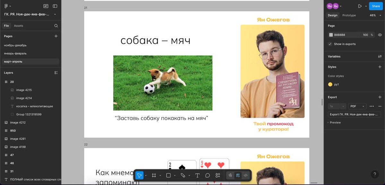Edit the page color opacity 100 field
Image resolution: width=385 pixels, height=185 pixels.
tap(365, 35)
